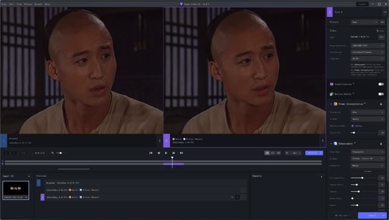The height and width of the screenshot is (220, 389).
Task: Enable the Motion Deblur switch
Action: [381, 94]
